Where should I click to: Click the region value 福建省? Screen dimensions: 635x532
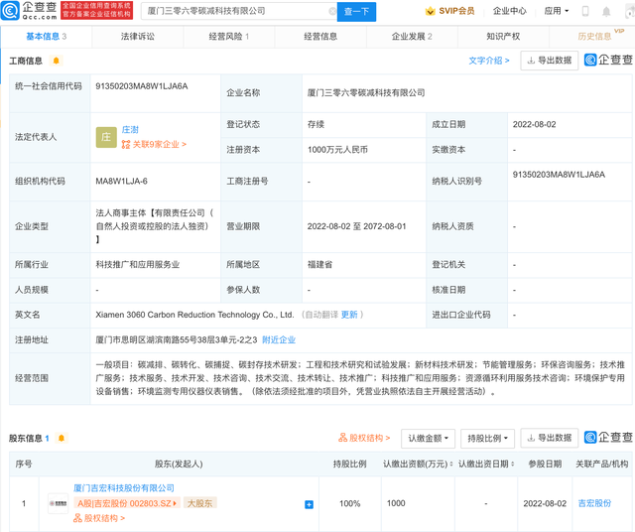[319, 265]
